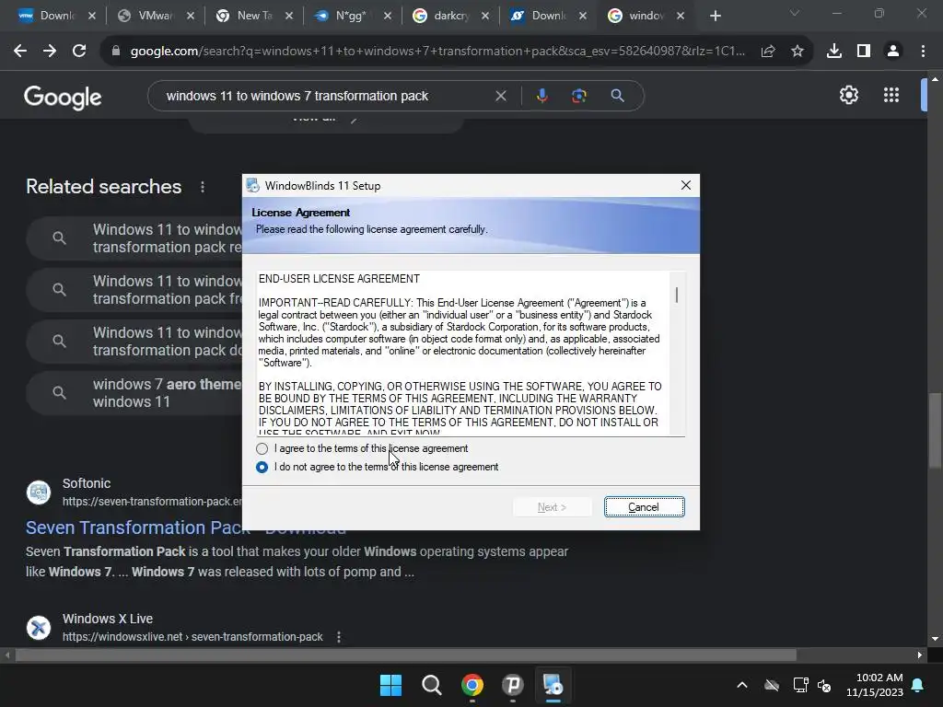Viewport: 943px width, 707px height.
Task: Click the Windows X Live result favicon
Action: pyautogui.click(x=39, y=628)
